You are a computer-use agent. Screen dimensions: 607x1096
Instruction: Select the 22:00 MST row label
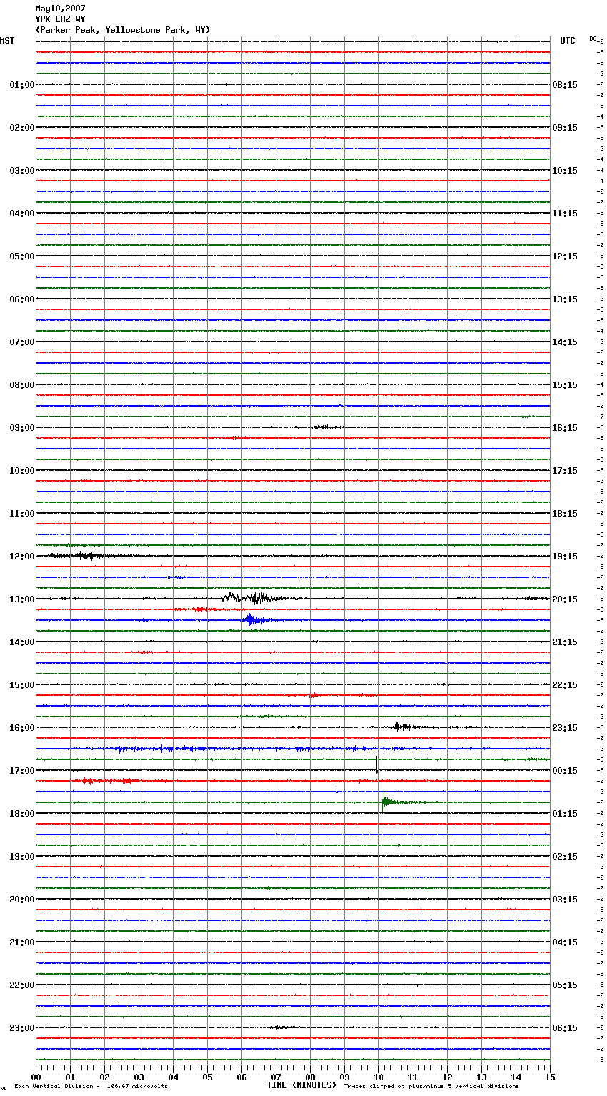point(21,985)
